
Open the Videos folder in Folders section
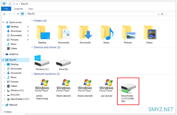pos(149,35)
